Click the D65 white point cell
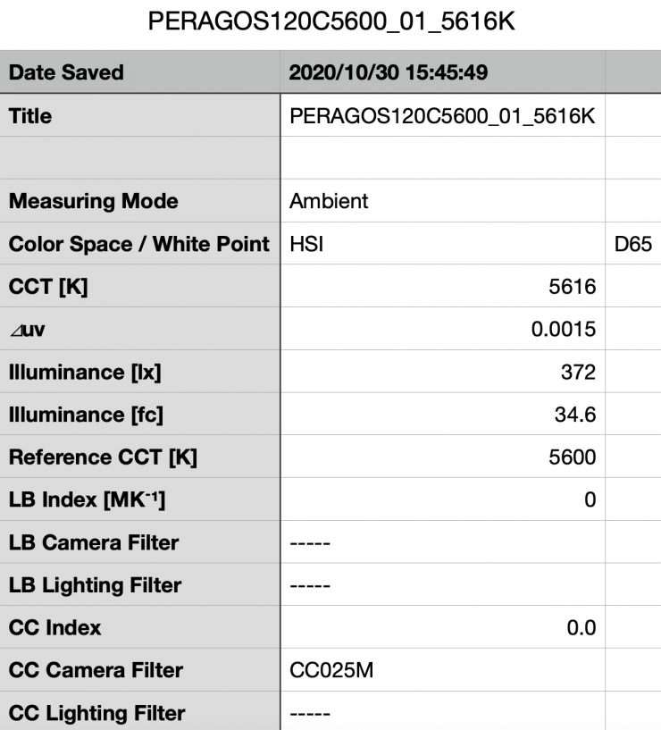 632,244
